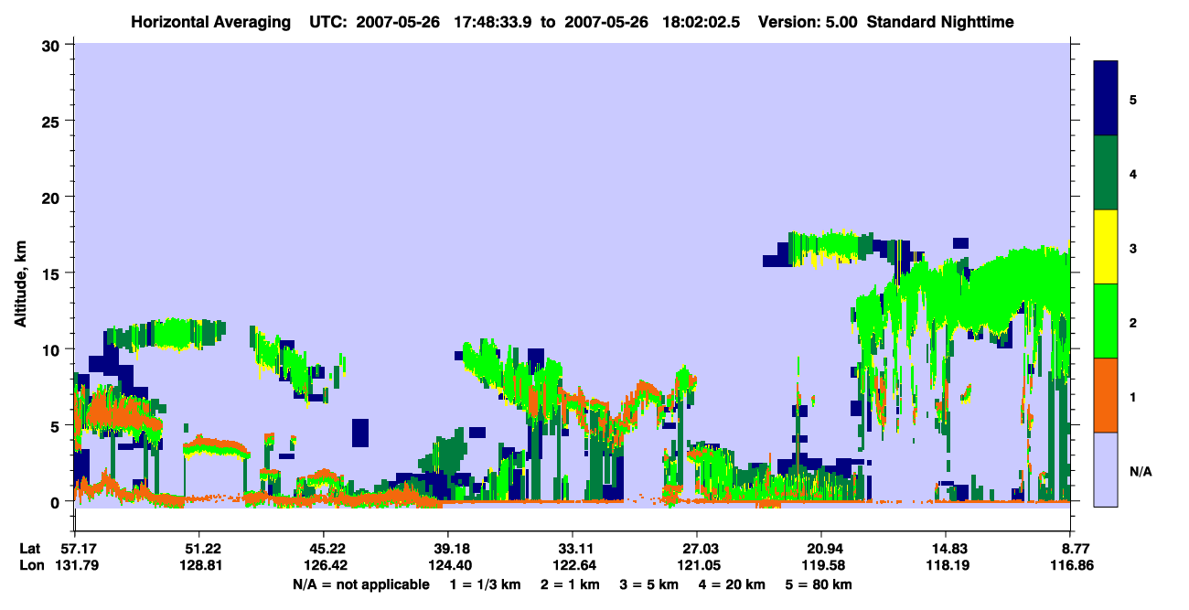The height and width of the screenshot is (610, 1189).
Task: Click the yellow level 3 colorbar segment
Action: pyautogui.click(x=1106, y=247)
